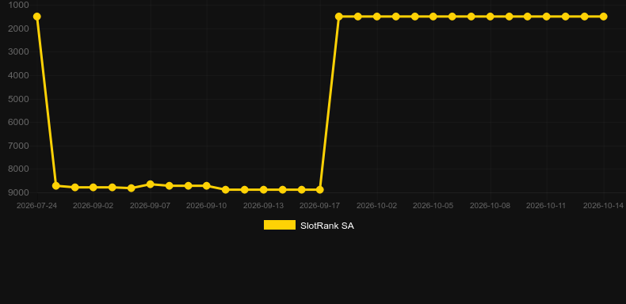Toggle the SlotRank SA legend yellow swatch
Viewport: 626px width, 304px height.
point(280,225)
